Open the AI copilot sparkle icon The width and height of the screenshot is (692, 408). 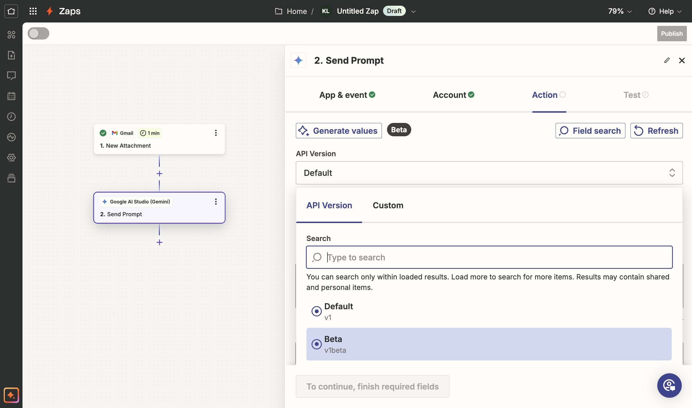11,395
